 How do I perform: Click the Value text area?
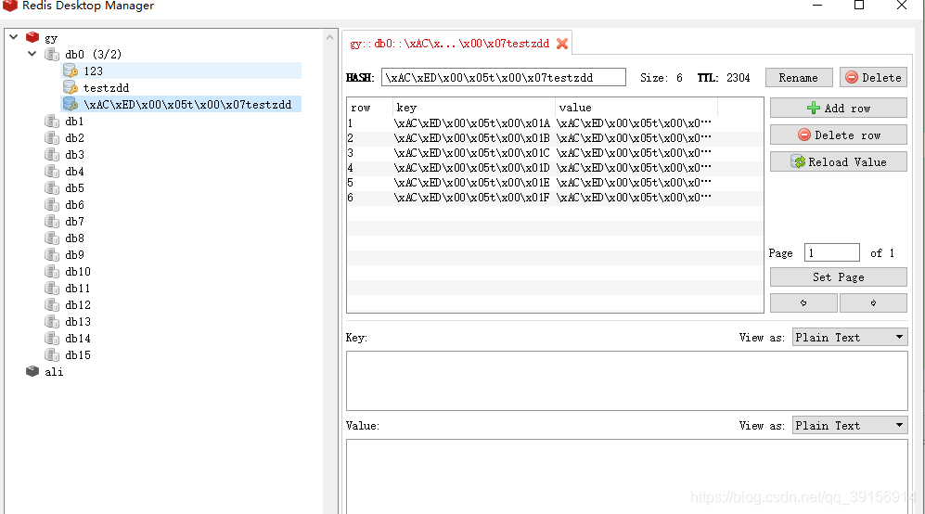[626, 476]
